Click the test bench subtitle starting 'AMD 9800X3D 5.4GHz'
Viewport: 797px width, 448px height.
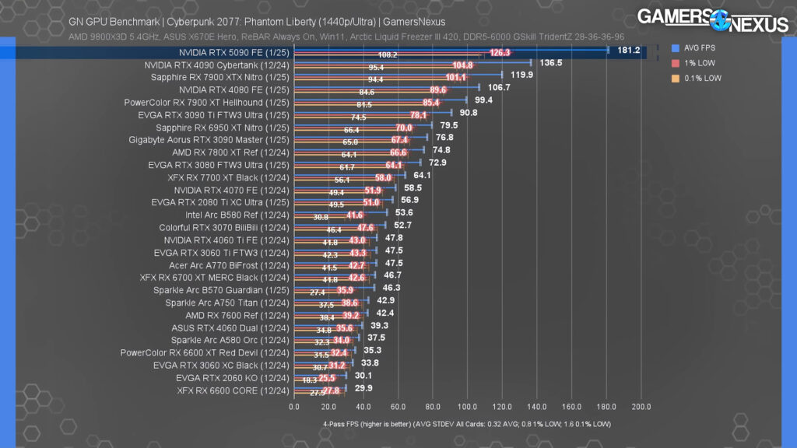coord(346,37)
